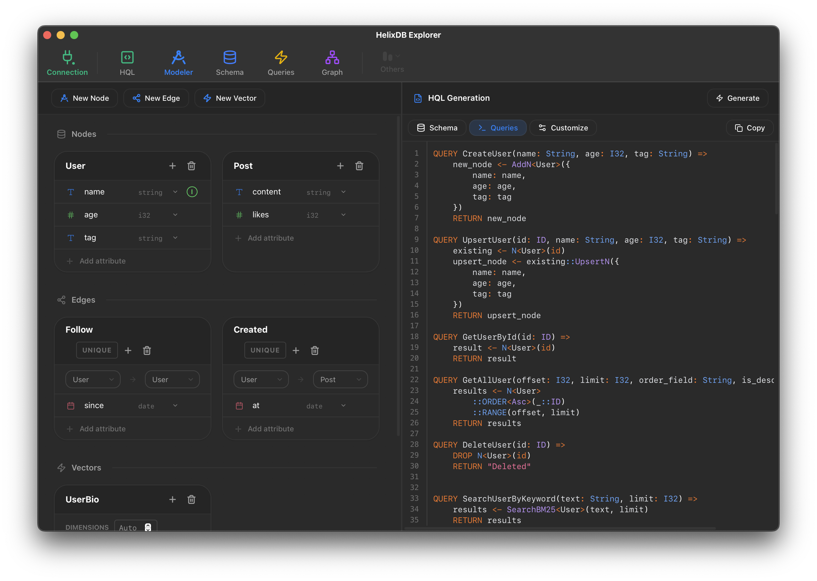Open the Schema view from the top toolbar
The width and height of the screenshot is (817, 581).
[x=230, y=63]
